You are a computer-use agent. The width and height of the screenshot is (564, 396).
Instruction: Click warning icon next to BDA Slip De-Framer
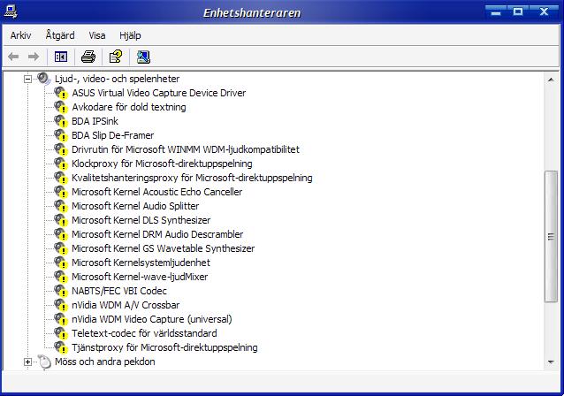[x=61, y=135]
